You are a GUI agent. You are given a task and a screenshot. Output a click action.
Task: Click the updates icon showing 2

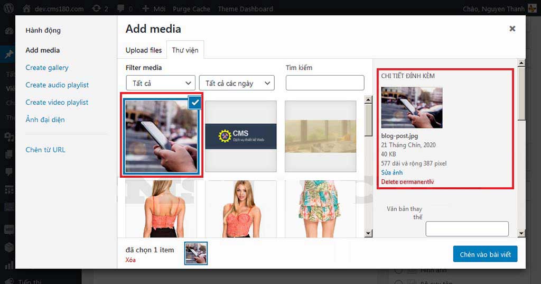[x=100, y=8]
